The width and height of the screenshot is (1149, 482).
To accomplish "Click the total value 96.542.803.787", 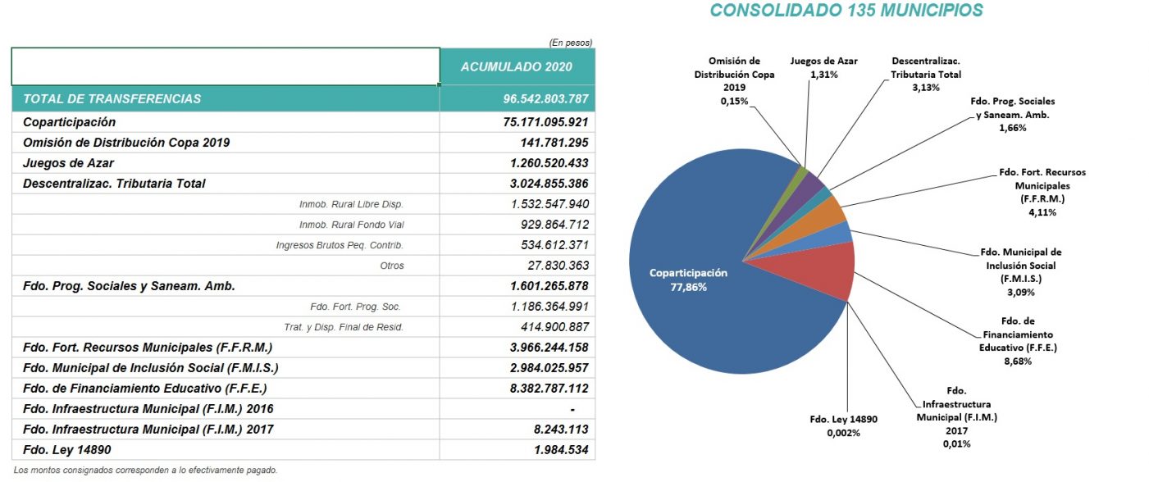I will [546, 98].
